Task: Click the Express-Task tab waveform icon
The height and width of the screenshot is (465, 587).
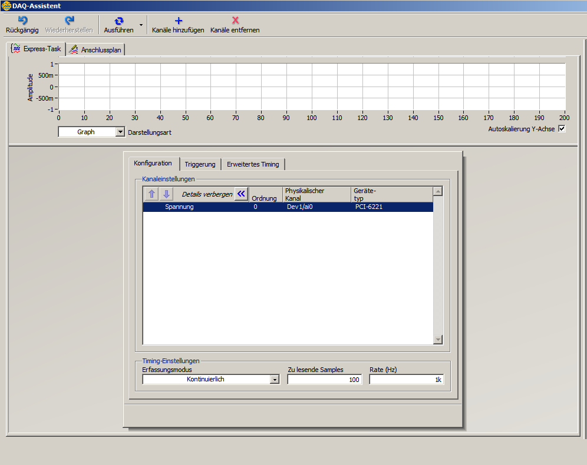Action: click(16, 49)
